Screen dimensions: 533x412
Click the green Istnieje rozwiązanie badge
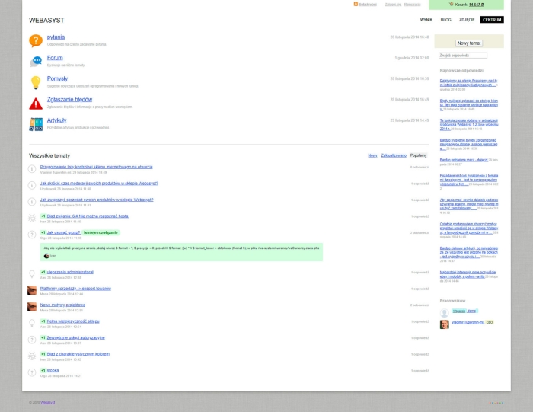click(101, 232)
